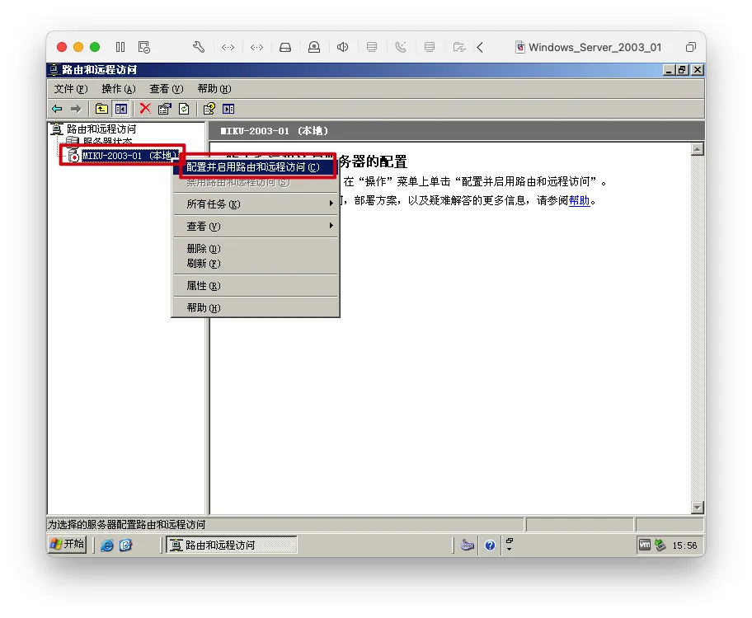Click the Help toolbar icon with question mark
Screen dimensions: 752x618
pyautogui.click(x=209, y=109)
